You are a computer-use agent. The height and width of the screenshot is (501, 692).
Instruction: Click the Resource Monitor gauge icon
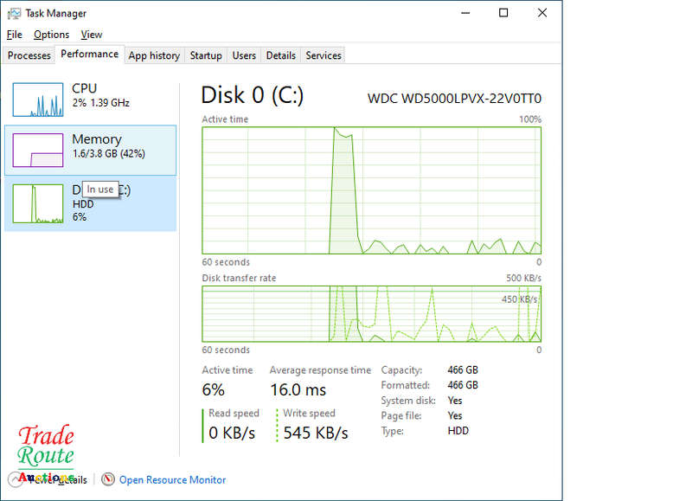pos(107,479)
